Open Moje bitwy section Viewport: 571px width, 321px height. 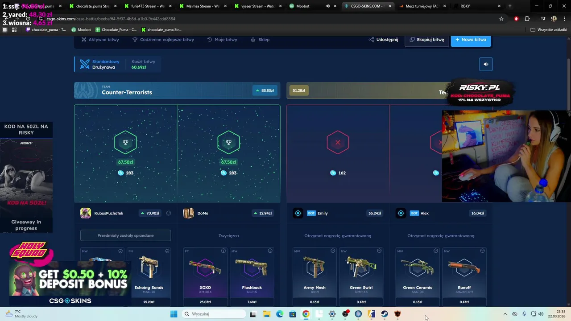[x=222, y=40]
